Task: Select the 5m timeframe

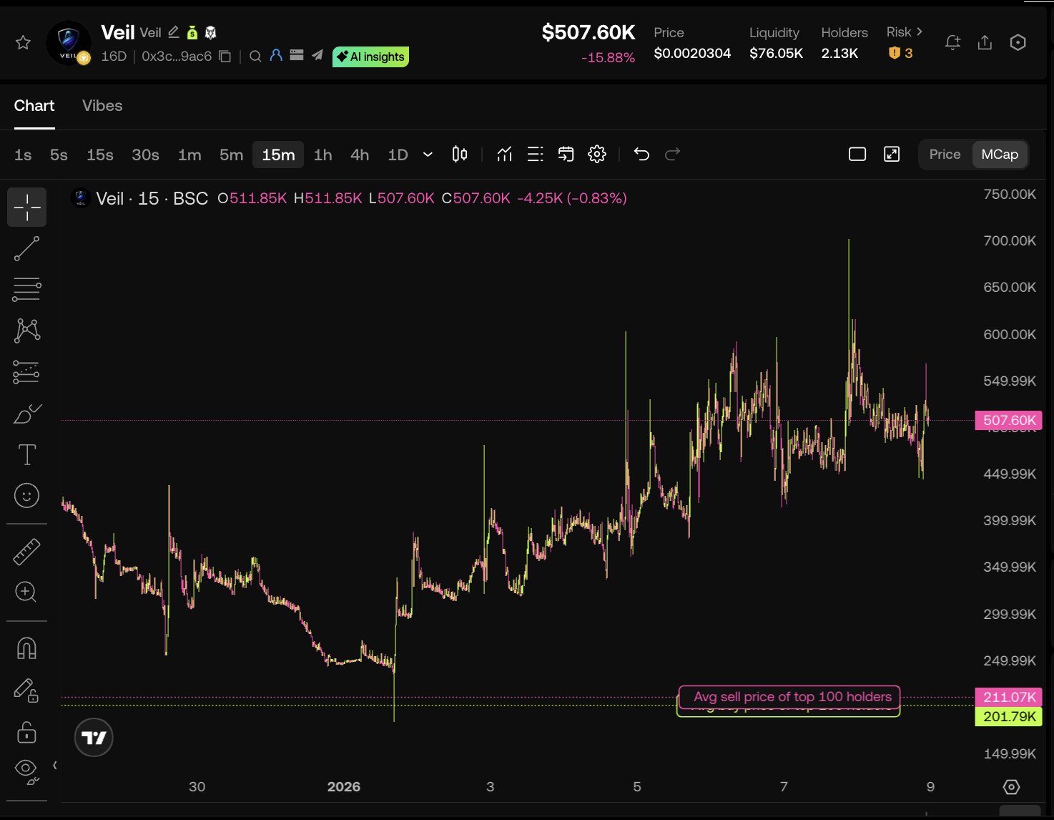Action: coord(231,155)
